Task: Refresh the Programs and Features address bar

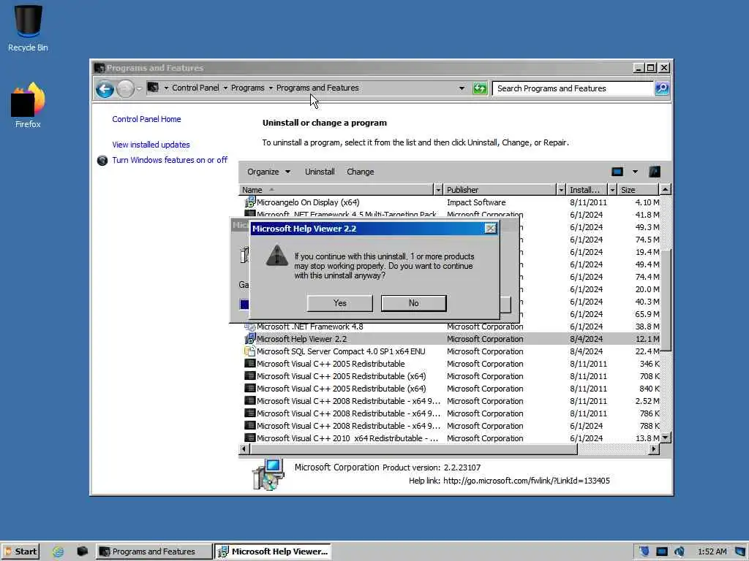Action: point(480,88)
